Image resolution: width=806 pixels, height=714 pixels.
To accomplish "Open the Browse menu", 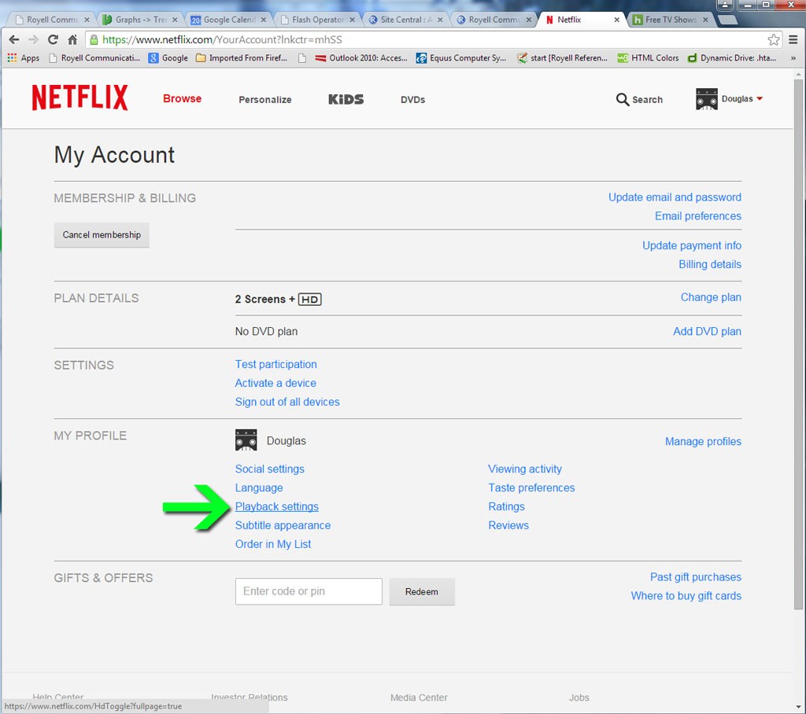I will (x=182, y=98).
